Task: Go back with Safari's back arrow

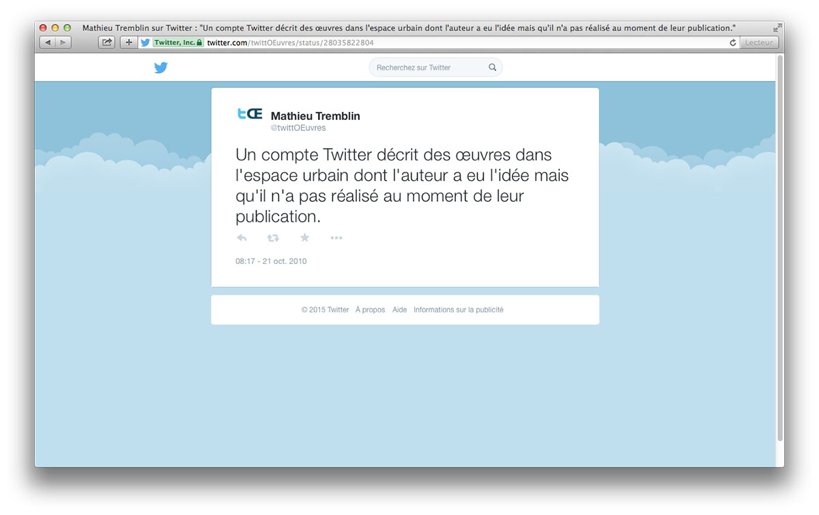Action: [x=48, y=42]
